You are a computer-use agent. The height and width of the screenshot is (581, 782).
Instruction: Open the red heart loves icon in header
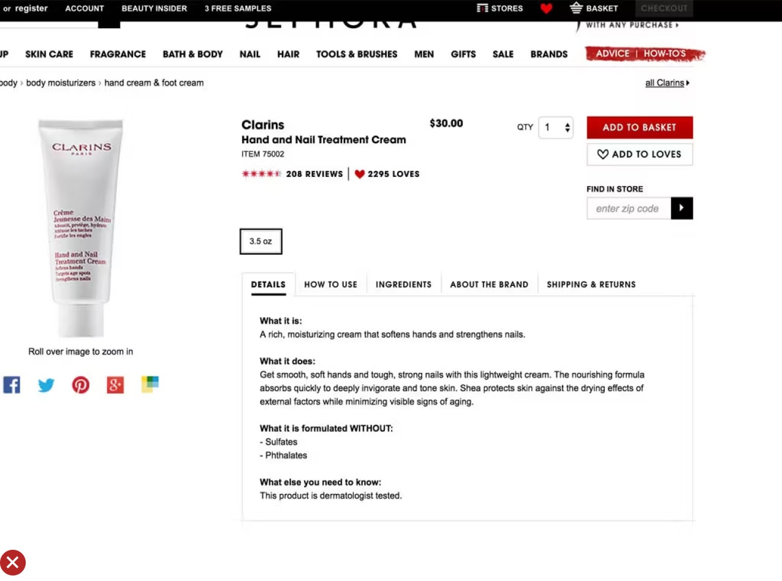pyautogui.click(x=546, y=9)
